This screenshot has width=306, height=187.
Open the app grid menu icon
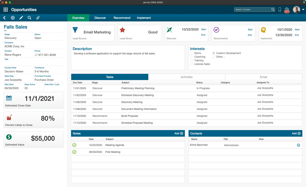[6, 10]
